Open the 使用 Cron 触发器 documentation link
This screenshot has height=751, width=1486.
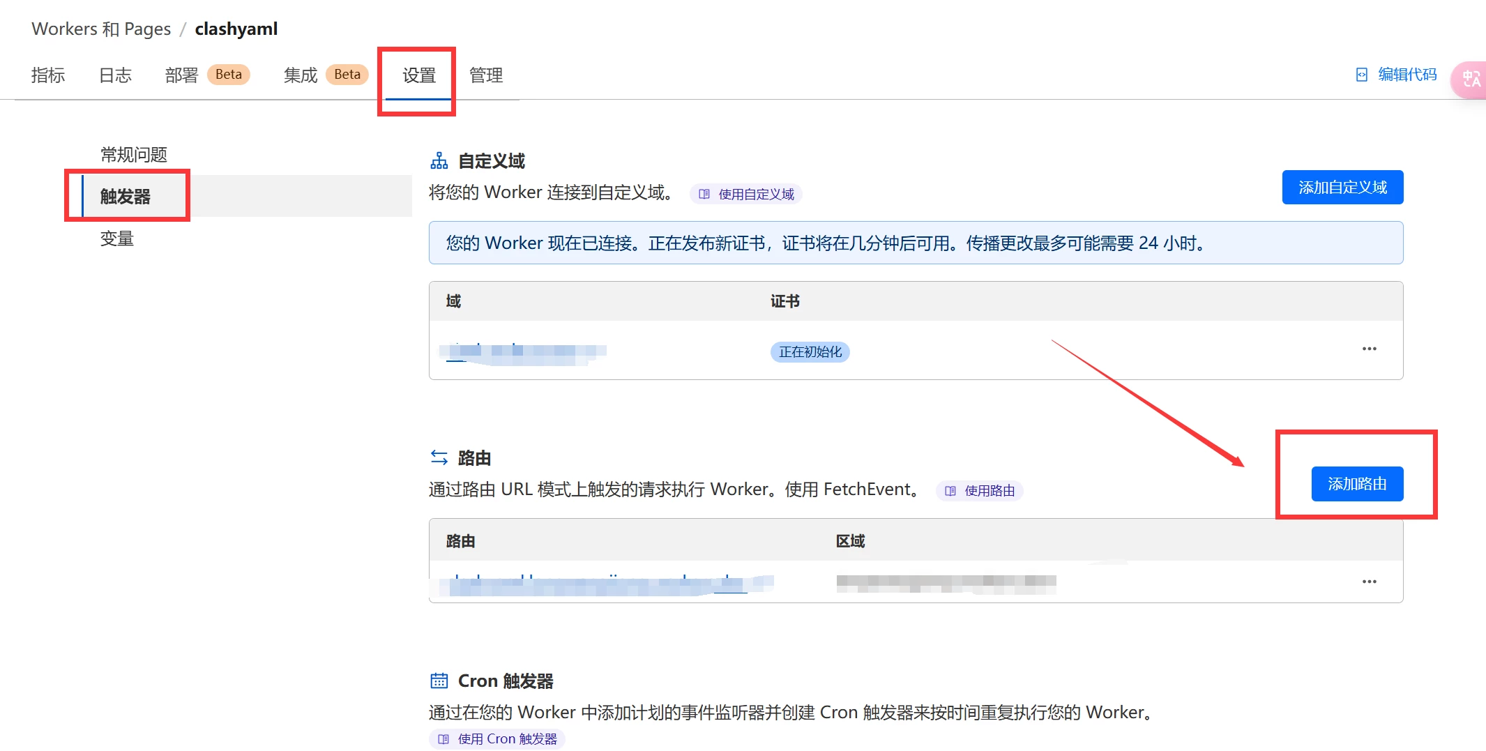pyautogui.click(x=497, y=739)
